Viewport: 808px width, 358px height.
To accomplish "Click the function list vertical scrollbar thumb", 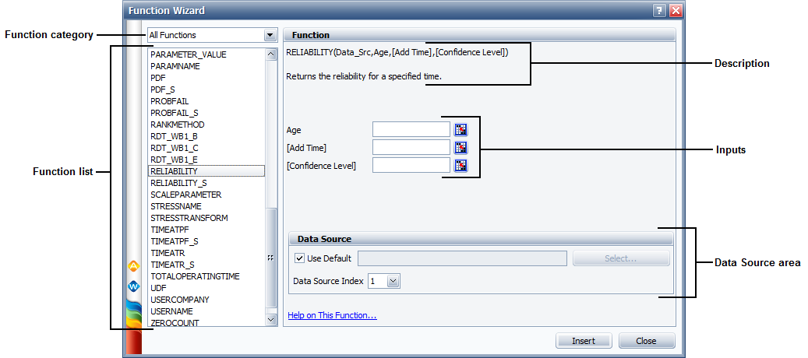I will pos(271,257).
